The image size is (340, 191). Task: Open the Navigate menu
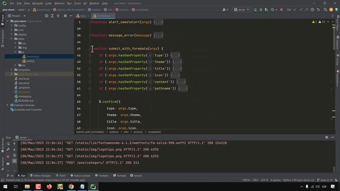coord(37,3)
